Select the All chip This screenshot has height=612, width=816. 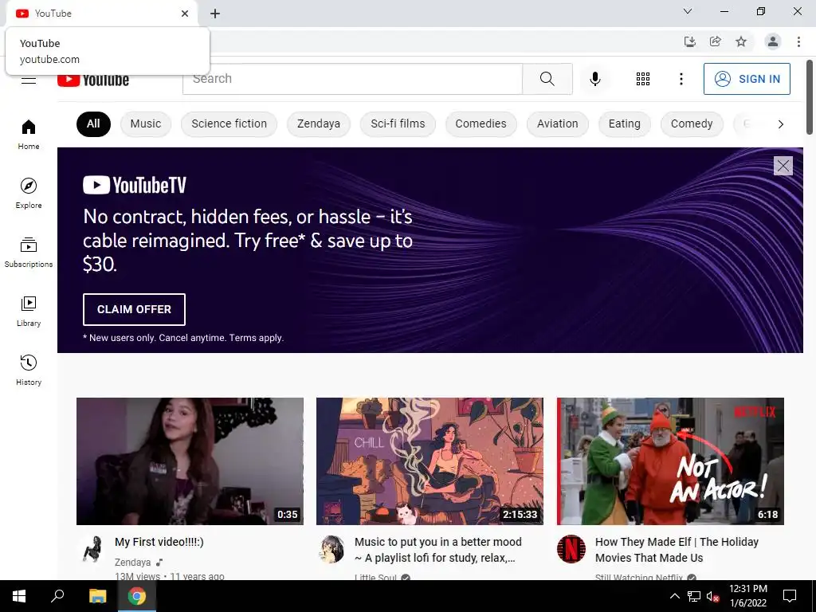pos(93,124)
